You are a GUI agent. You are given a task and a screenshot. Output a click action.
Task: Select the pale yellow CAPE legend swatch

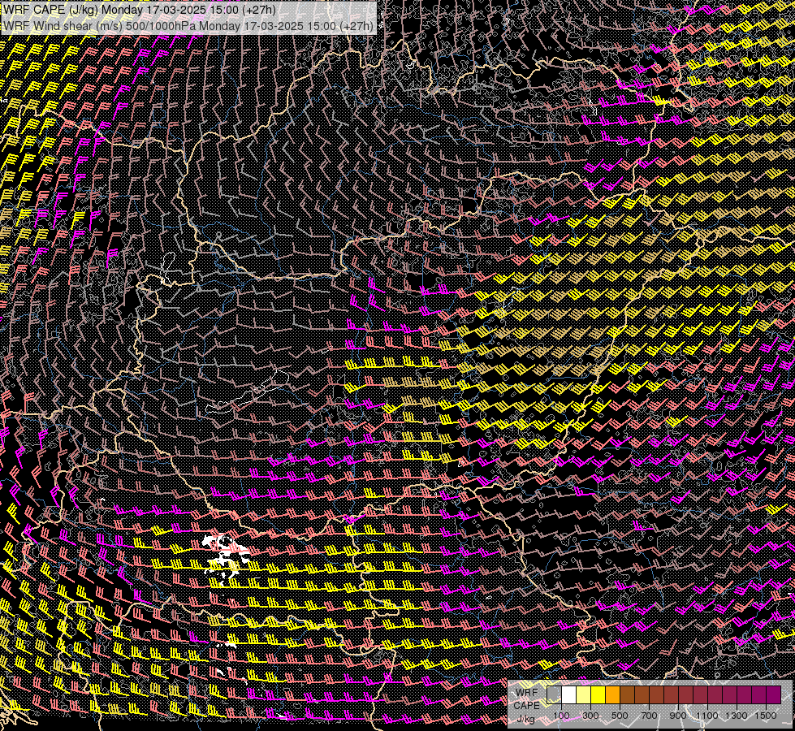tap(584, 695)
